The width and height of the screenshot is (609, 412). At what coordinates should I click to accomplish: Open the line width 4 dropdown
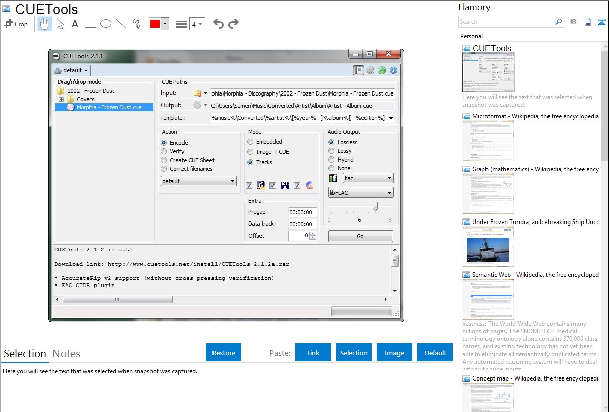(x=197, y=24)
